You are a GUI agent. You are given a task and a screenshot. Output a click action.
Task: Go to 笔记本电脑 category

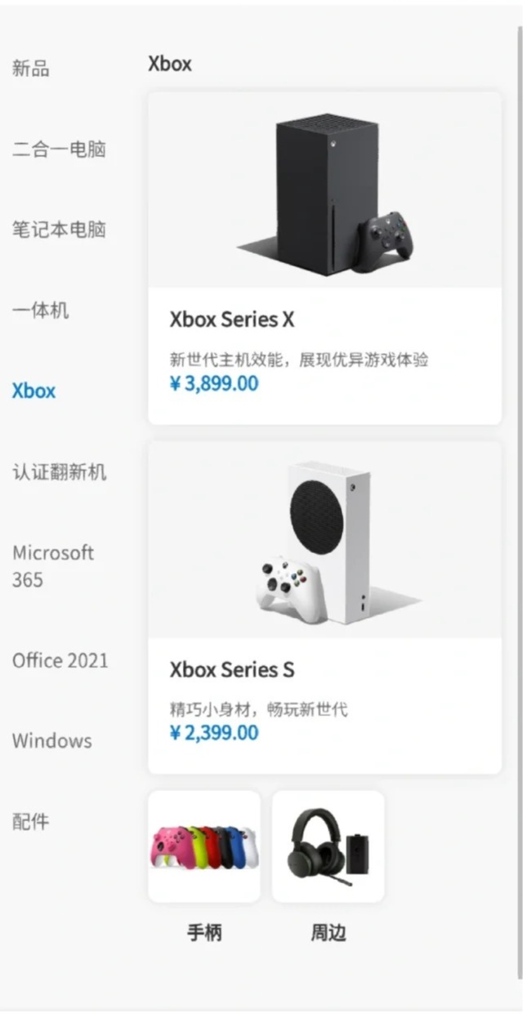pyautogui.click(x=60, y=230)
